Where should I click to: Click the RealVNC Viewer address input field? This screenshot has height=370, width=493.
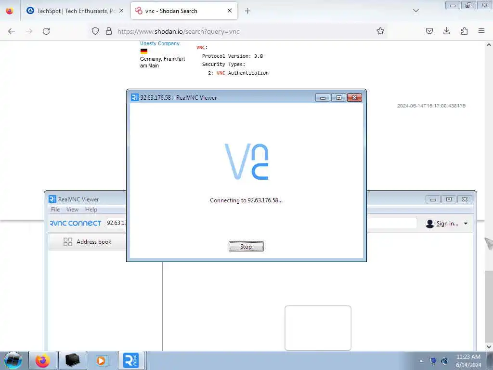click(261, 223)
